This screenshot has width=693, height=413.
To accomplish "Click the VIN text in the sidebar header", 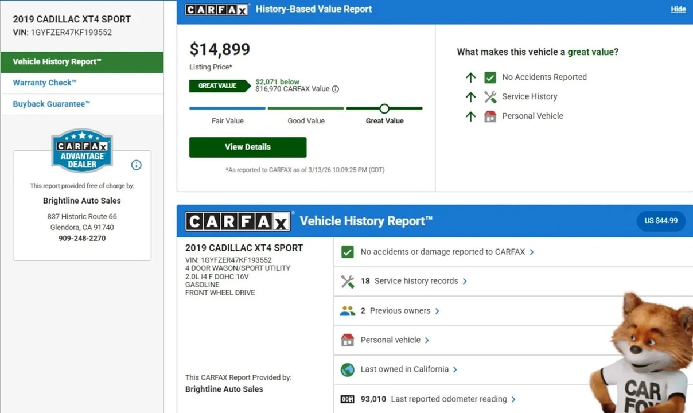I will 63,32.
